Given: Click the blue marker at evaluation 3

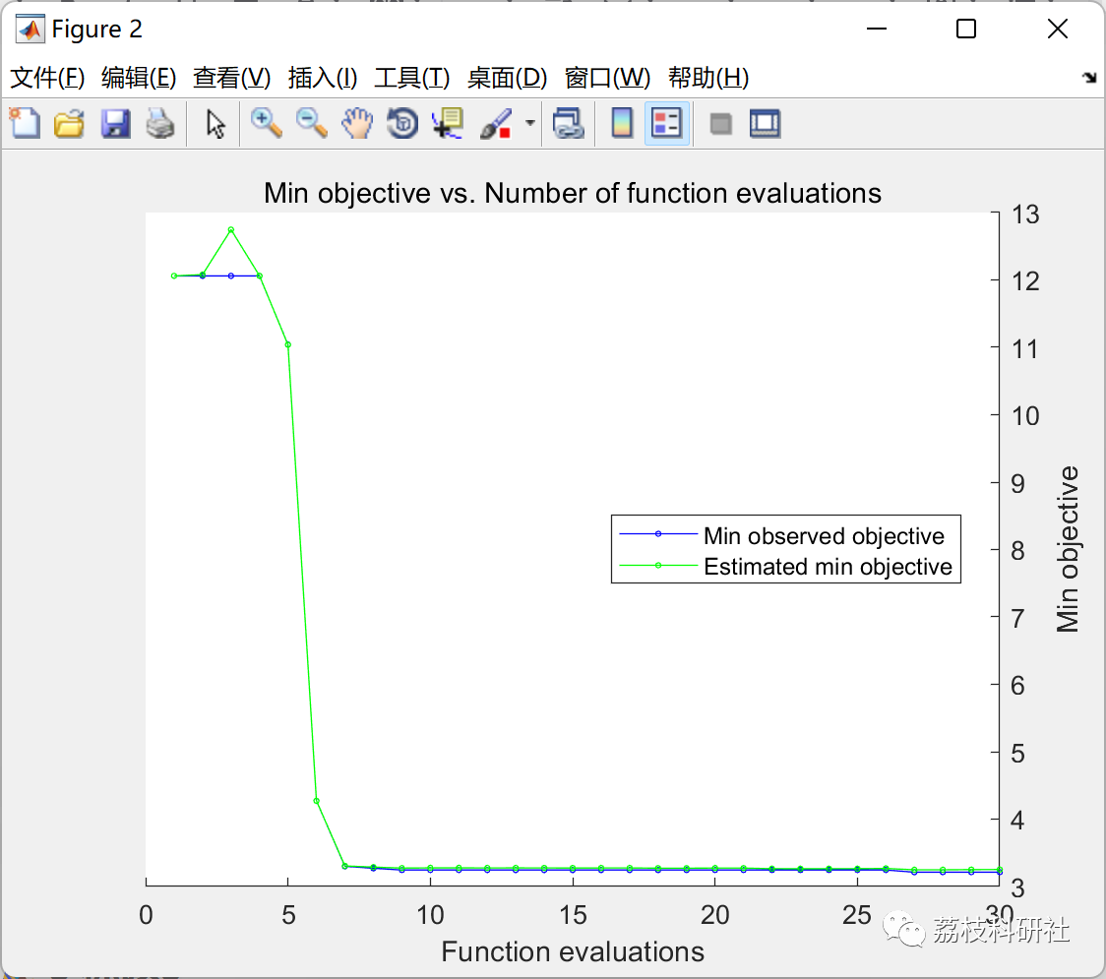Looking at the screenshot, I should click(230, 275).
